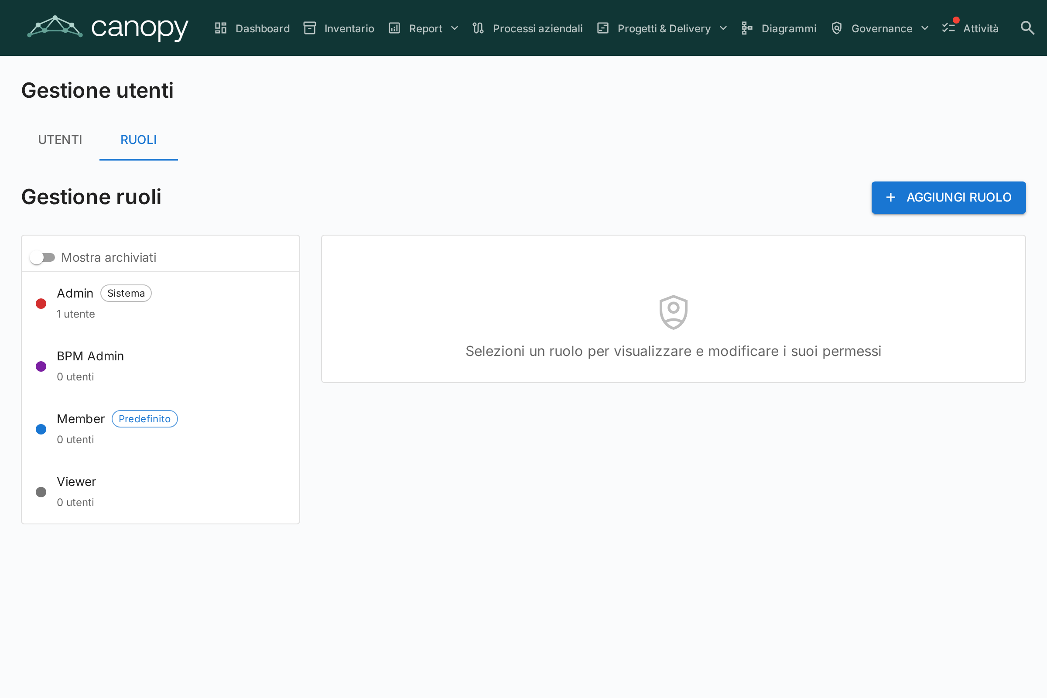Click the Dashboard grid icon
Image resolution: width=1047 pixels, height=698 pixels.
221,28
